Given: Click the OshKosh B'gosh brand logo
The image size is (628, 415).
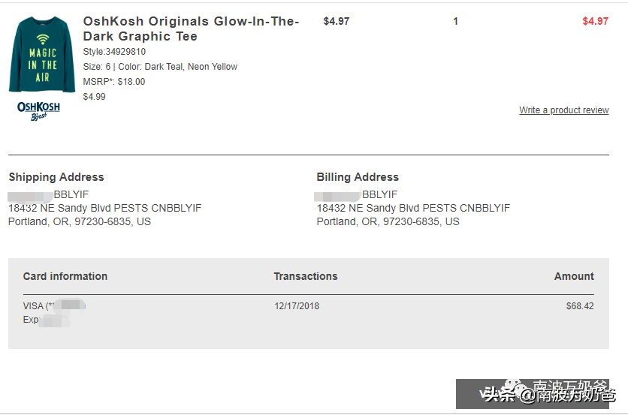Looking at the screenshot, I should pos(38,110).
